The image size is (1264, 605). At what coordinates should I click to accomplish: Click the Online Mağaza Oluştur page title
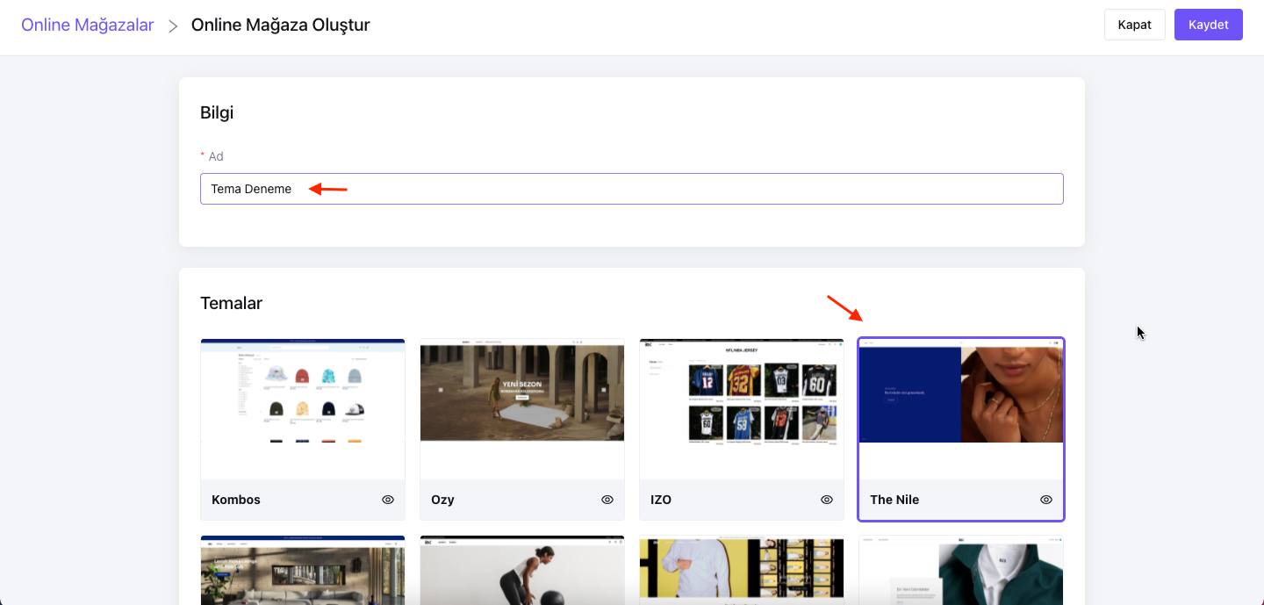pyautogui.click(x=281, y=25)
